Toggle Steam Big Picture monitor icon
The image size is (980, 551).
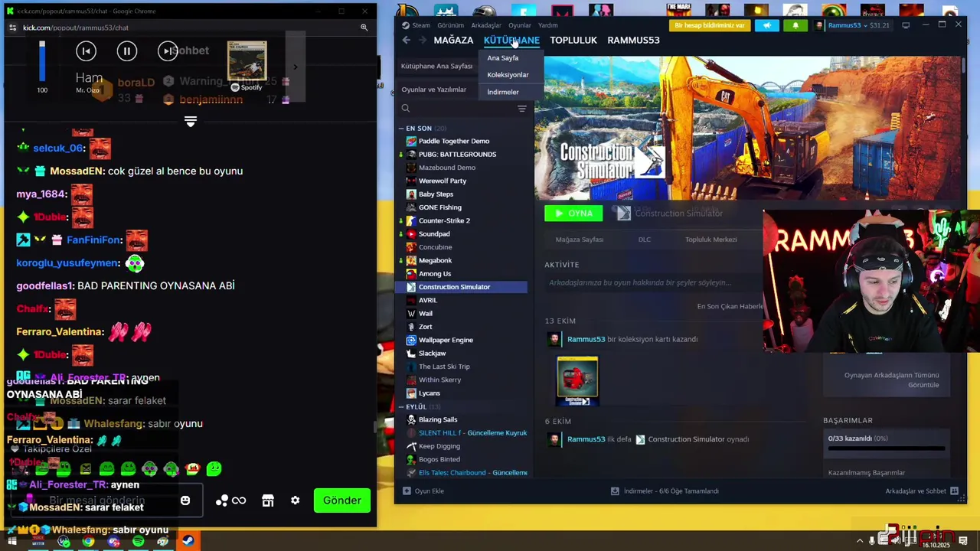pos(906,25)
